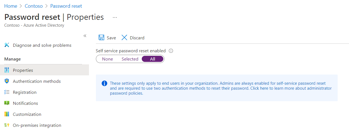
Task: Open the more options ellipsis menu
Action: (115, 17)
